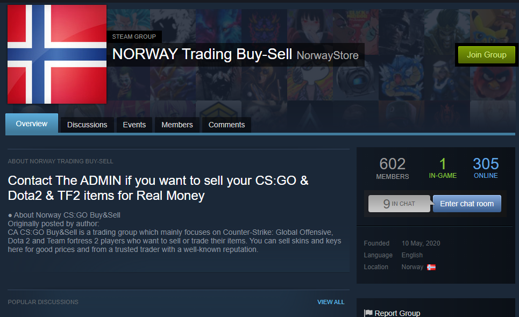
Task: Click the Report Group link
Action: click(397, 313)
